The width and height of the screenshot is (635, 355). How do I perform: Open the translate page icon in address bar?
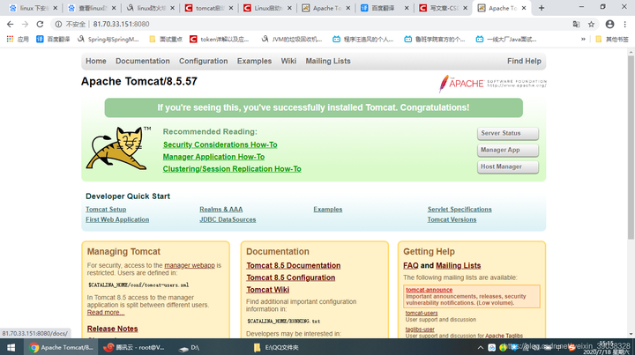(576, 25)
